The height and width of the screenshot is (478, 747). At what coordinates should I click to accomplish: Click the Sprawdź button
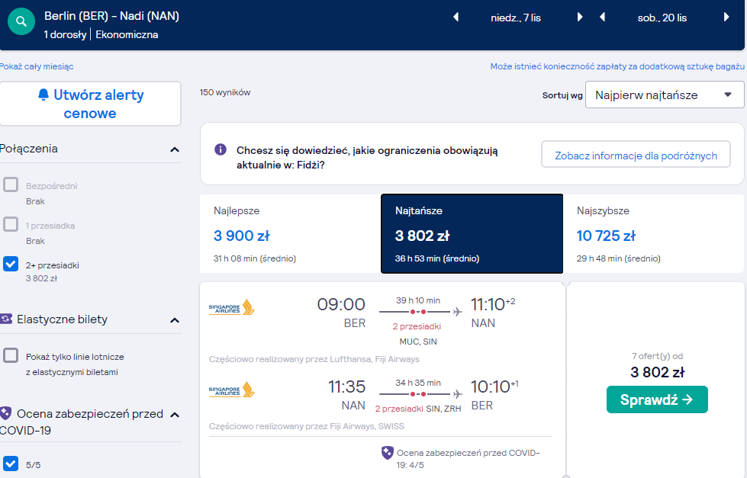click(657, 399)
